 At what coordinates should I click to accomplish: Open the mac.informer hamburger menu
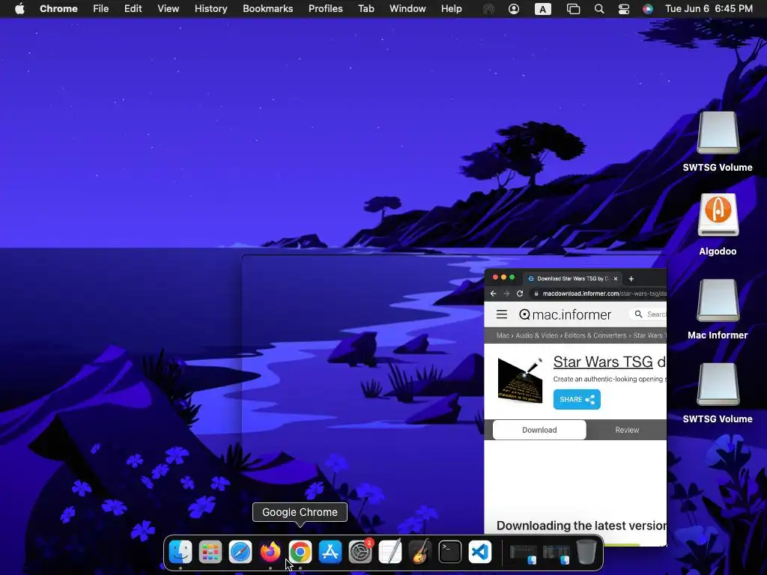502,314
